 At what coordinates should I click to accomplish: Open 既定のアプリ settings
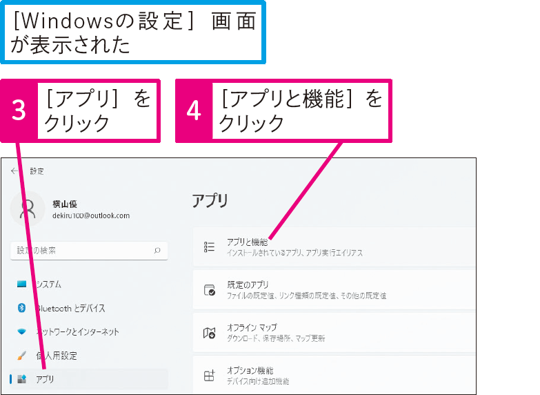(x=334, y=290)
